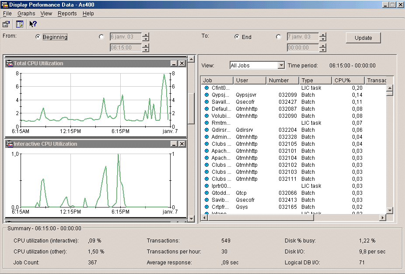
Task: Click the Update button
Action: point(363,38)
